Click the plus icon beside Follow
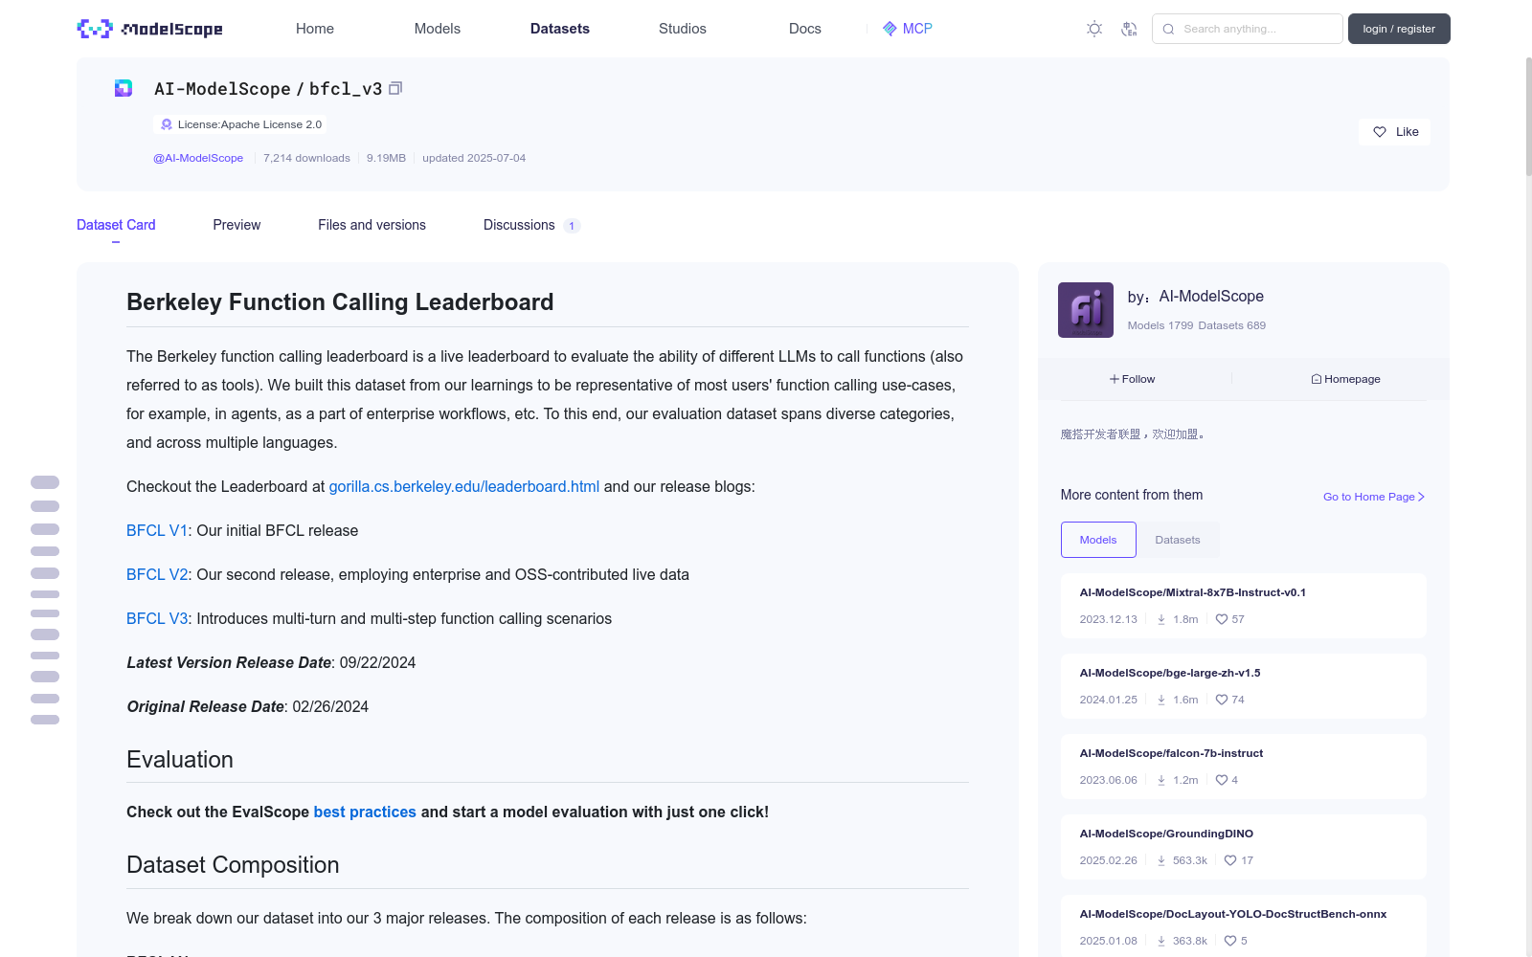1532x957 pixels. click(x=1115, y=379)
